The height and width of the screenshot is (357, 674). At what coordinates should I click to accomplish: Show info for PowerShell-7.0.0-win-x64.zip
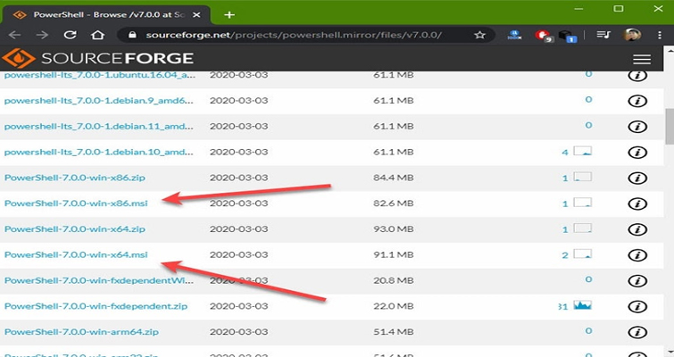point(637,229)
